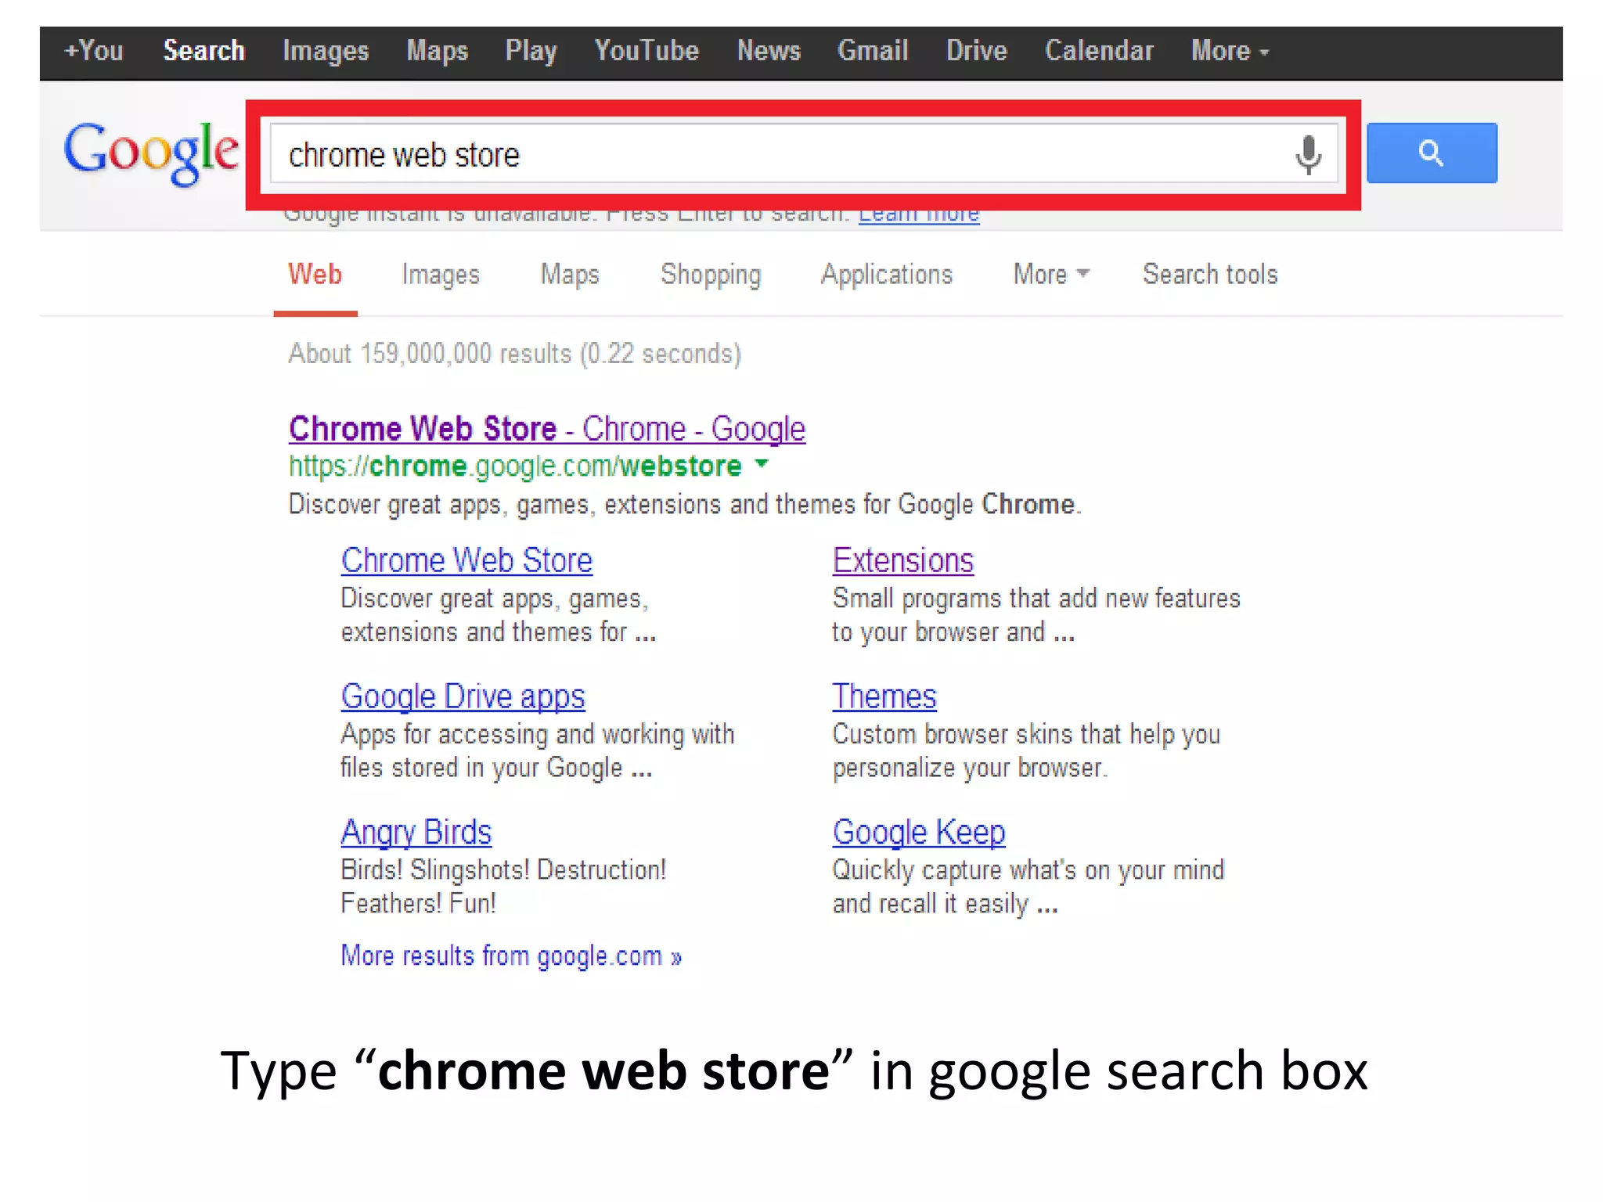
Task: Click the https://chrome.google.com/webstore URL text
Action: pyautogui.click(x=515, y=466)
